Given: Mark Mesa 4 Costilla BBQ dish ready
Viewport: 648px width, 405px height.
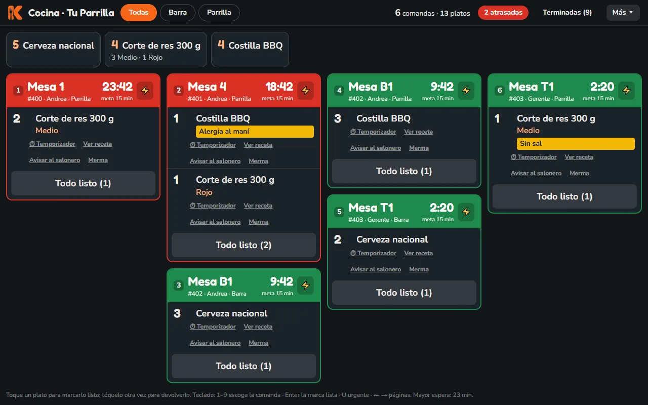Looking at the screenshot, I should [x=244, y=125].
